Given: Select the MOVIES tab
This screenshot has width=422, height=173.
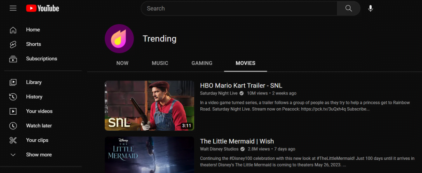Looking at the screenshot, I should [x=246, y=63].
